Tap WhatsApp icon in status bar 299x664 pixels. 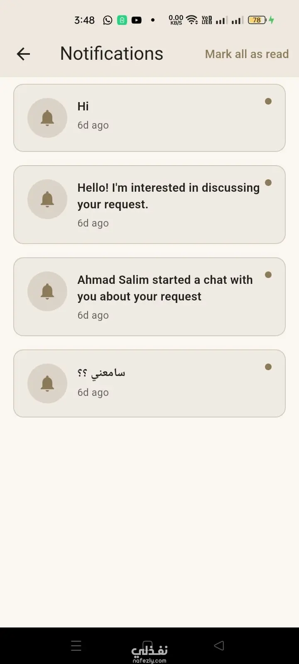[108, 20]
